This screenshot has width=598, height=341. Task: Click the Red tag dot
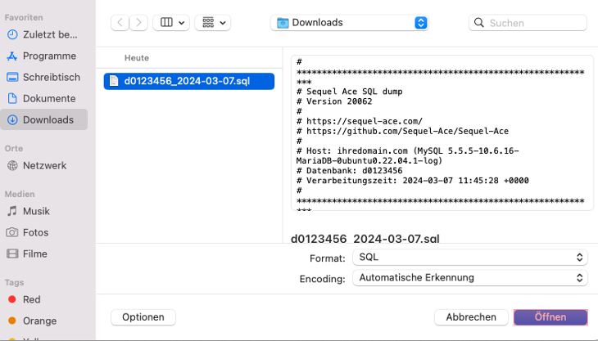(12, 299)
